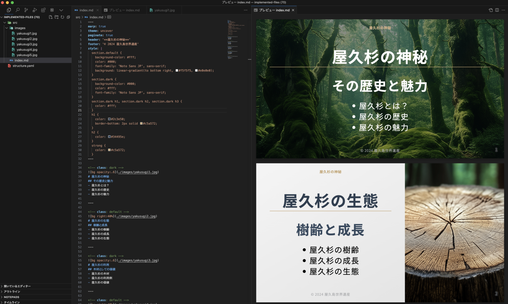Click the 'section.dark {' line in editor
Image resolution: width=508 pixels, height=304 pixels.
(x=104, y=79)
